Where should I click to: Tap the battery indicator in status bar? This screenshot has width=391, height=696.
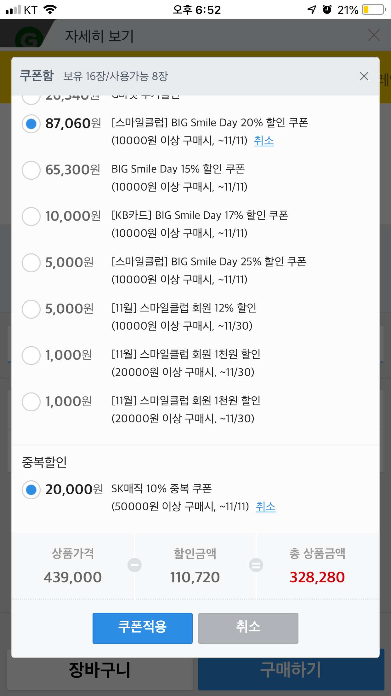coord(373,10)
